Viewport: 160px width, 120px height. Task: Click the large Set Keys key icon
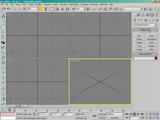click(x=94, y=116)
